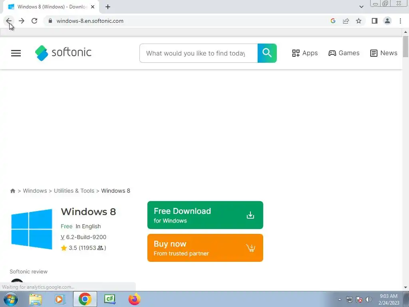Open the Games section
Screen dimensions: 409x307
coord(344,53)
